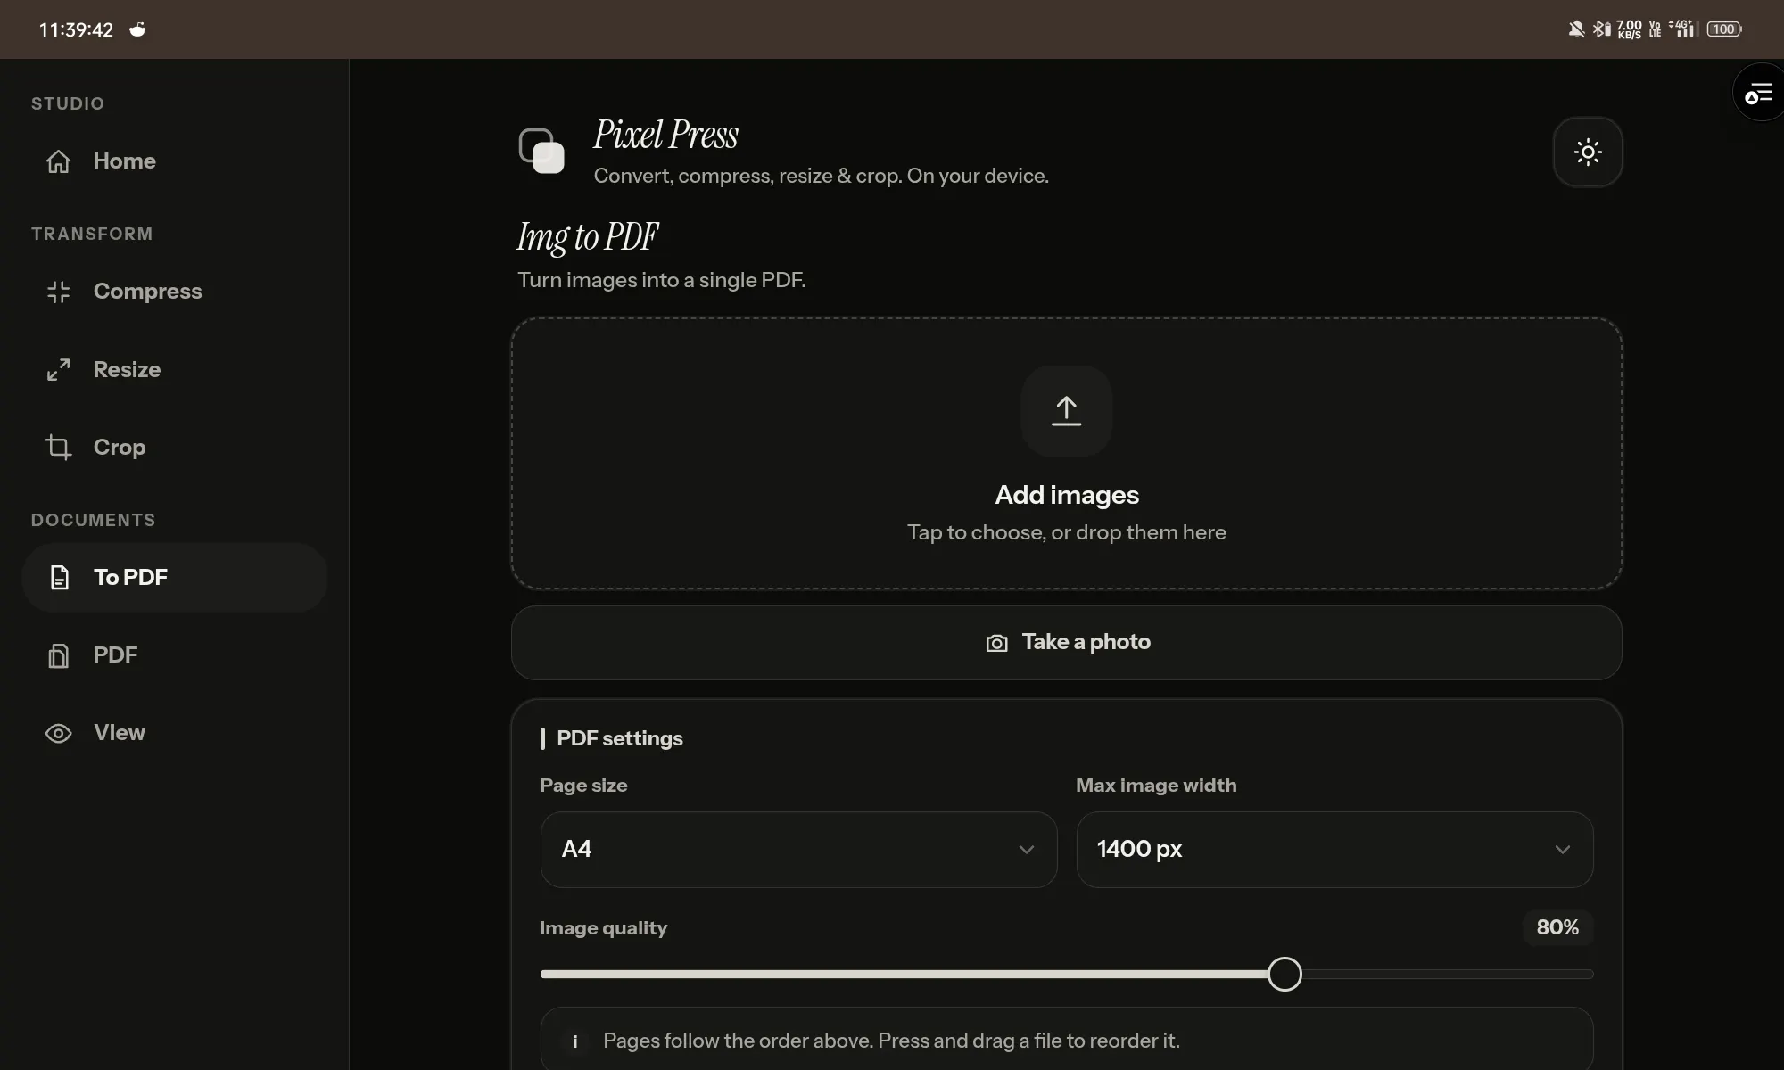Click the Add images drop zone

[x=1067, y=453]
